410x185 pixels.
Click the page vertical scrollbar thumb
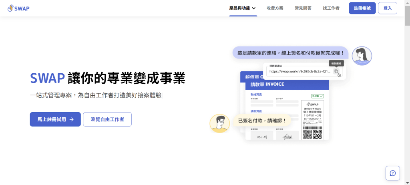(x=407, y=16)
